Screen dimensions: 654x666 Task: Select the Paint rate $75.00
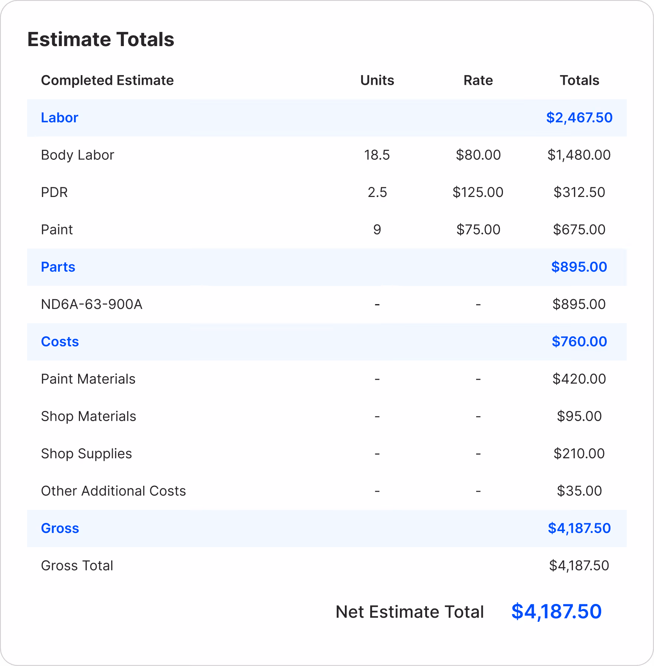[x=478, y=230]
